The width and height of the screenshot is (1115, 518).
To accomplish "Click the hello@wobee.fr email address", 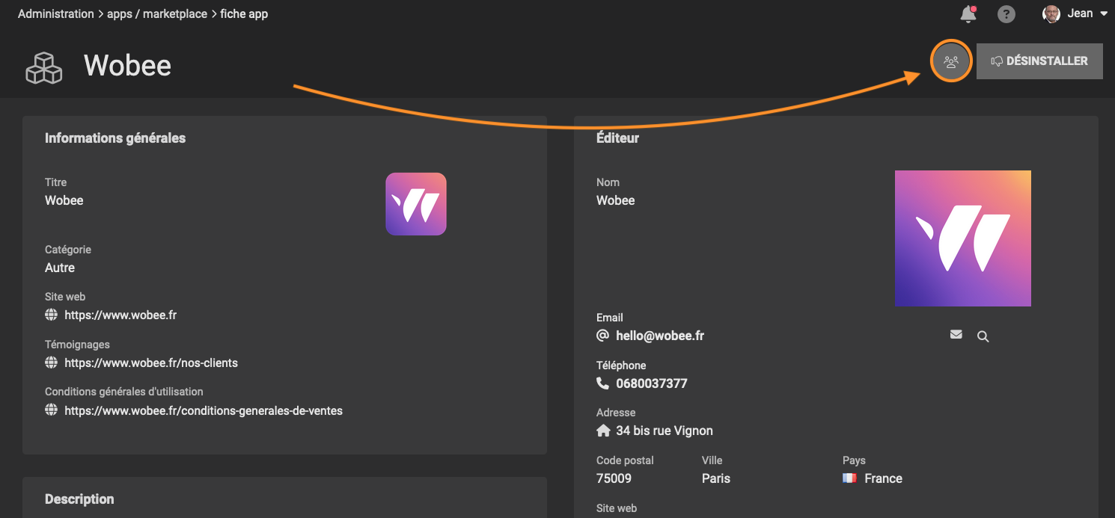I will [x=660, y=336].
